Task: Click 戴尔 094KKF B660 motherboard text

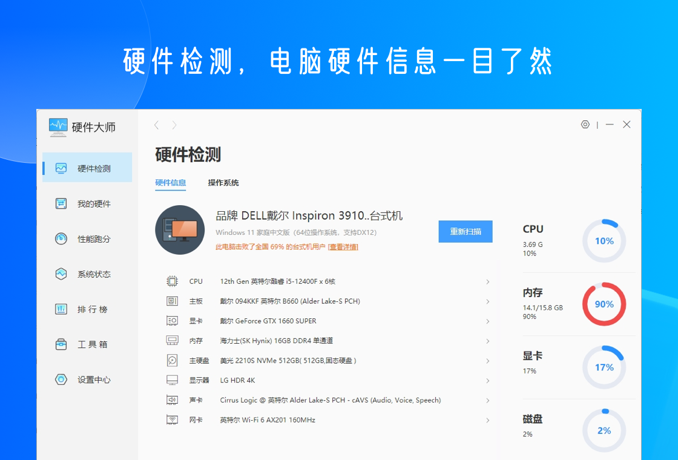Action: coord(290,301)
